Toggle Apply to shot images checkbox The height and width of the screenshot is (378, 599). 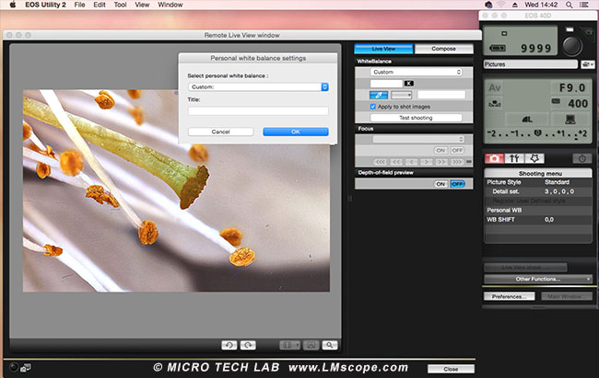(x=373, y=107)
